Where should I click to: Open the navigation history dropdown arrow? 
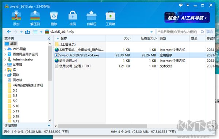pyautogui.click(x=22, y=32)
